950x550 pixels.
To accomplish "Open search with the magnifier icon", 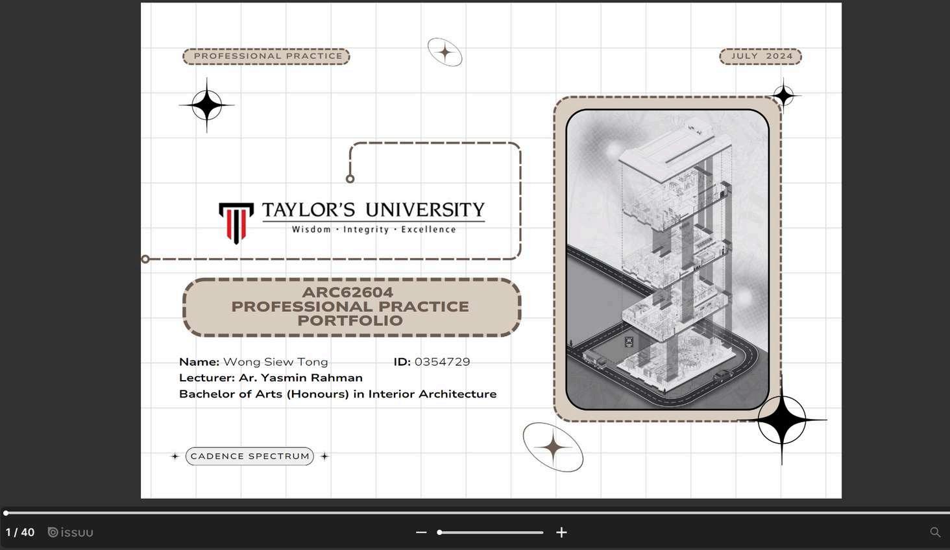I will pyautogui.click(x=935, y=532).
